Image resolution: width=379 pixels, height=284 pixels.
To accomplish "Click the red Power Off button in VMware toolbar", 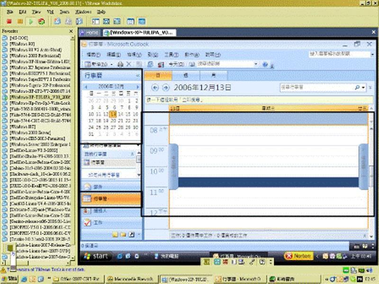I will click(x=9, y=21).
